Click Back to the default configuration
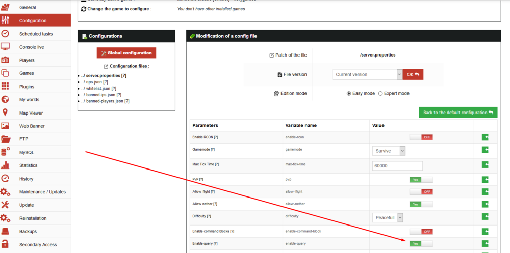Viewport: 510px width, 253px height. point(458,113)
